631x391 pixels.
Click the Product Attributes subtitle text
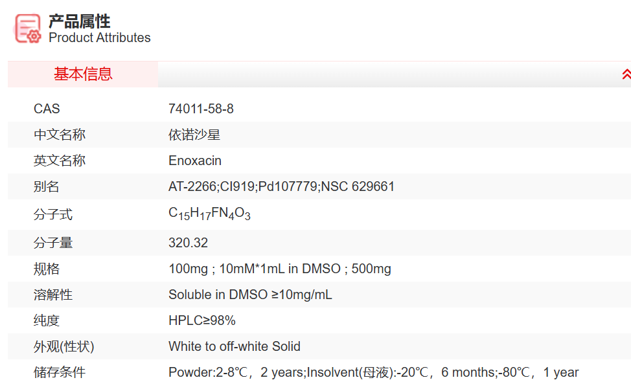point(100,38)
